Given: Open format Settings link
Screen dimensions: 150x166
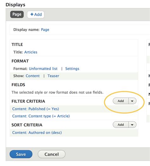Looking at the screenshot, I should 72,69.
